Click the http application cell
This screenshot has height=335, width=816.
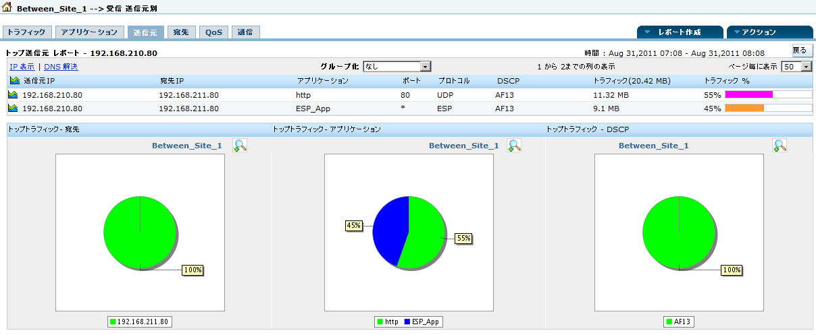pyautogui.click(x=303, y=95)
